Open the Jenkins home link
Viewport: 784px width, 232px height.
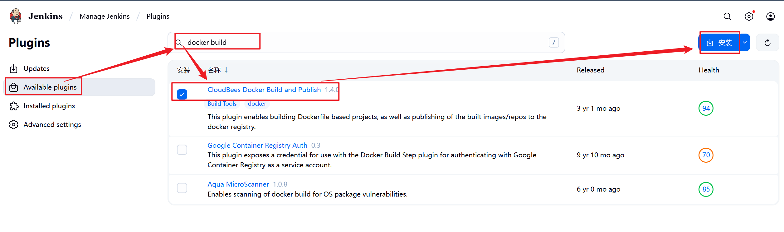click(45, 16)
